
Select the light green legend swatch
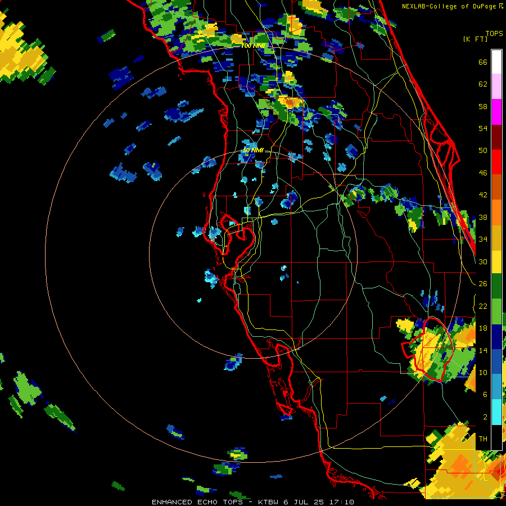coord(496,311)
